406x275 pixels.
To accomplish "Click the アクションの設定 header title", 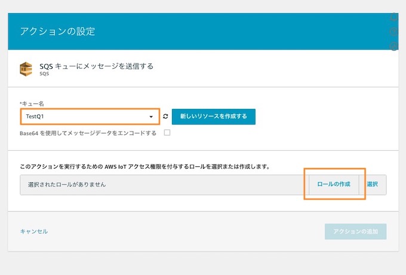I will point(58,31).
